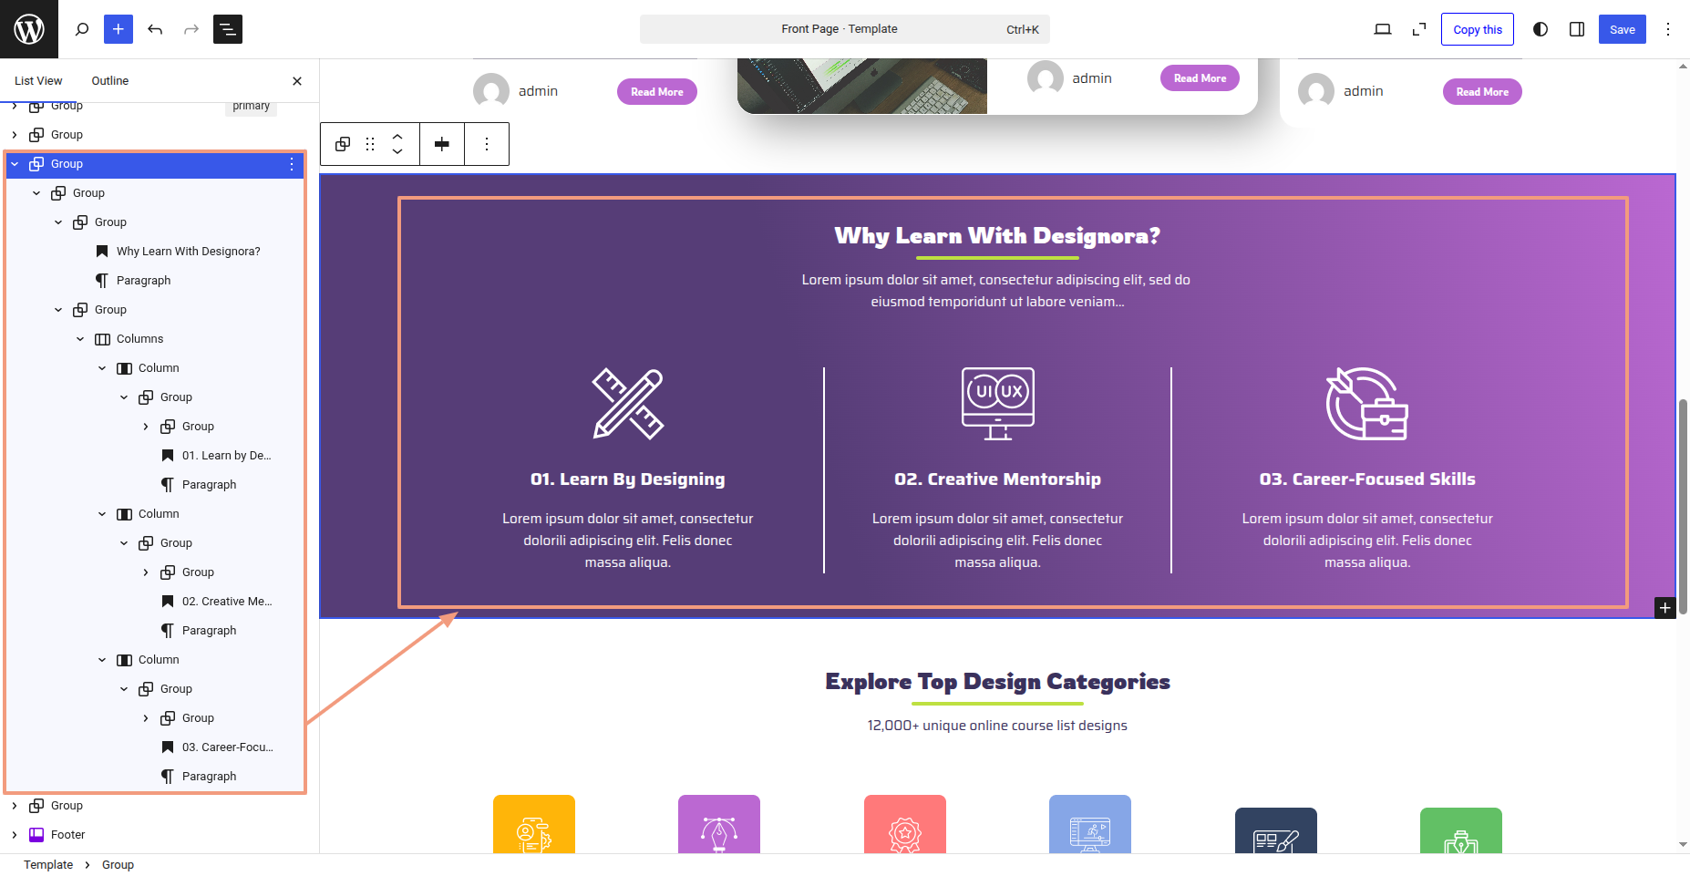Toggle the block inserter plus button
This screenshot has height=876, width=1690.
(119, 29)
